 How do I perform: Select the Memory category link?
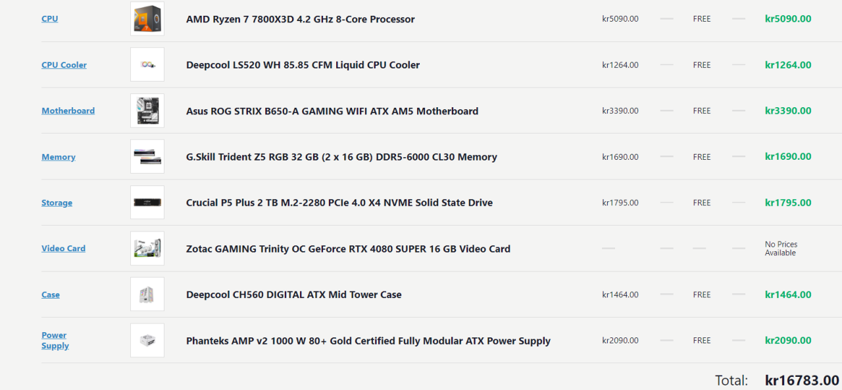click(x=58, y=157)
